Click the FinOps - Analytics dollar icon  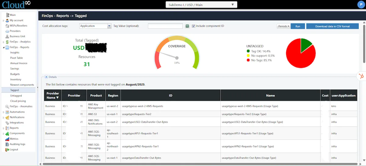point(7,42)
